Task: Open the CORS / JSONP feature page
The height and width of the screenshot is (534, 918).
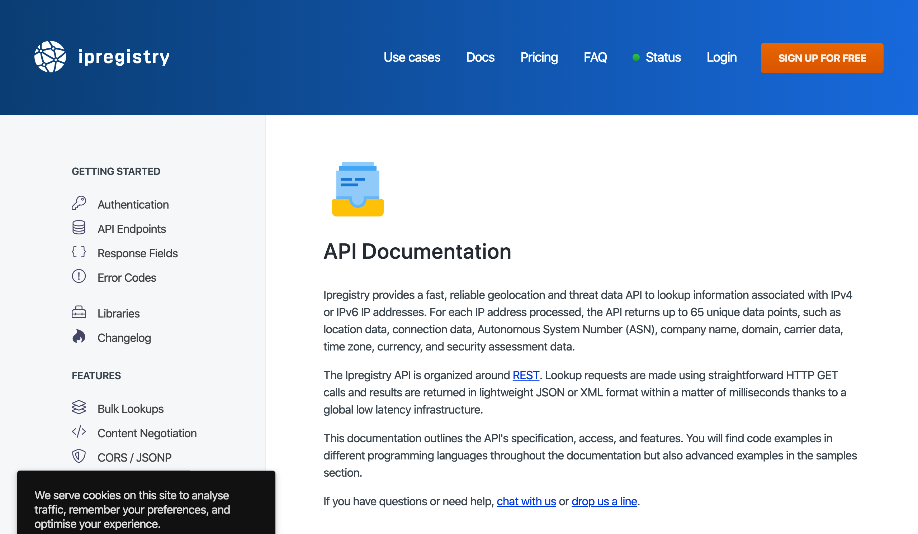Action: (x=134, y=458)
